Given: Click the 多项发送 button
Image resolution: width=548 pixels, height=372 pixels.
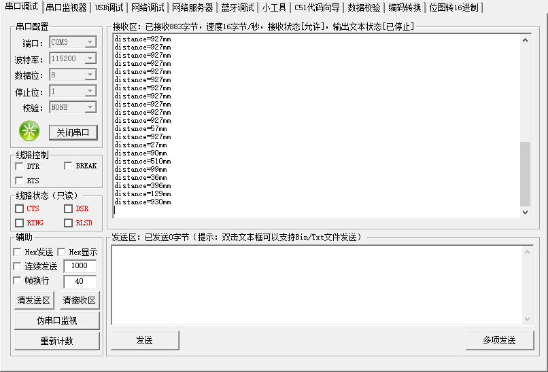Looking at the screenshot, I should coord(500,340).
